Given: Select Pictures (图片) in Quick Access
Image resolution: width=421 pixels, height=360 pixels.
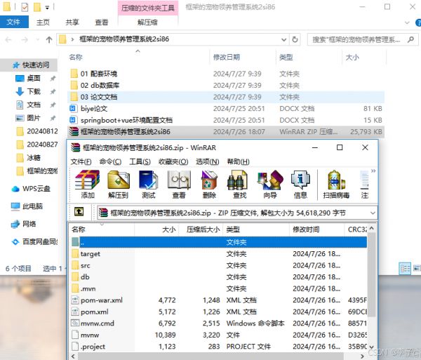Looking at the screenshot, I should coord(33,118).
